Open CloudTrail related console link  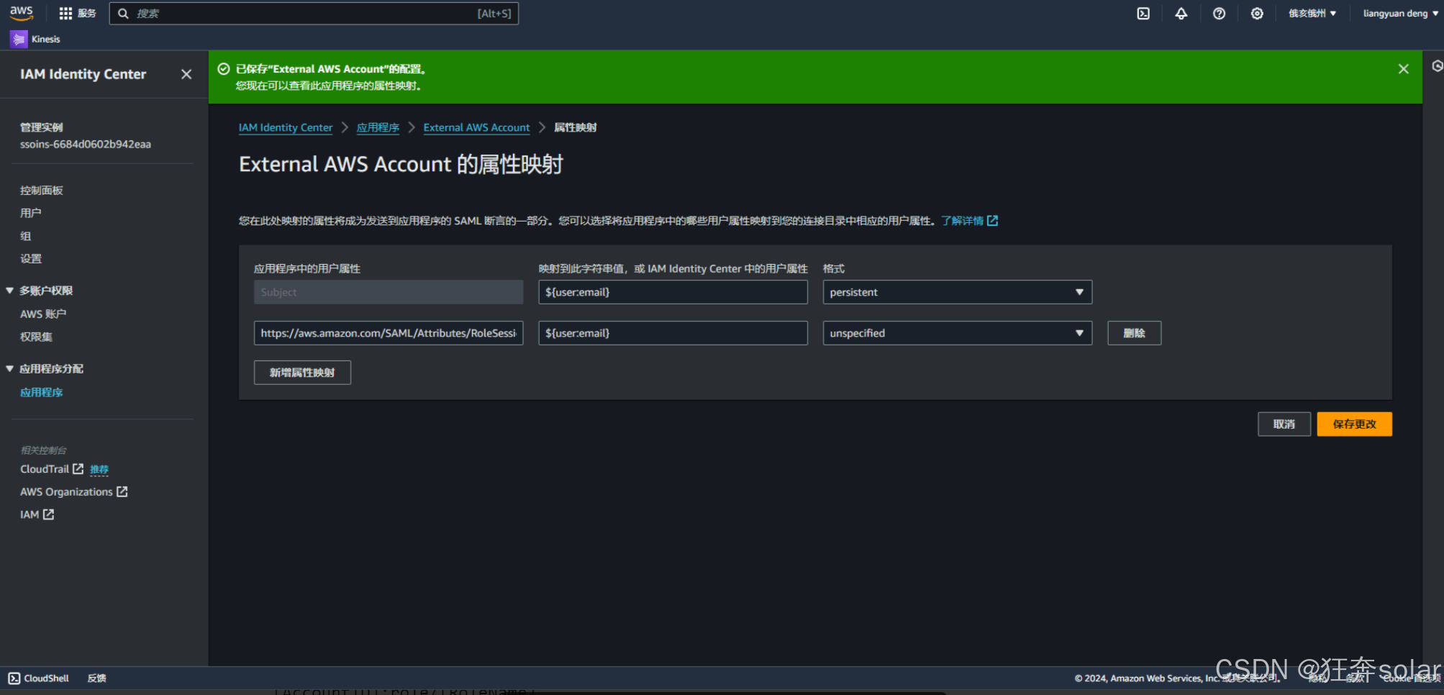pyautogui.click(x=45, y=469)
